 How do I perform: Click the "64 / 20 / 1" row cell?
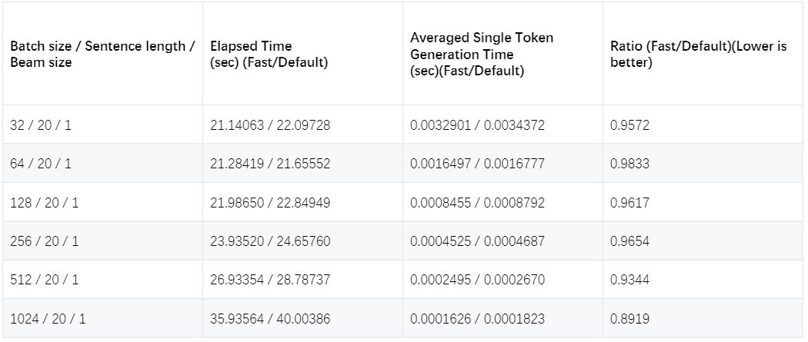[x=41, y=164]
